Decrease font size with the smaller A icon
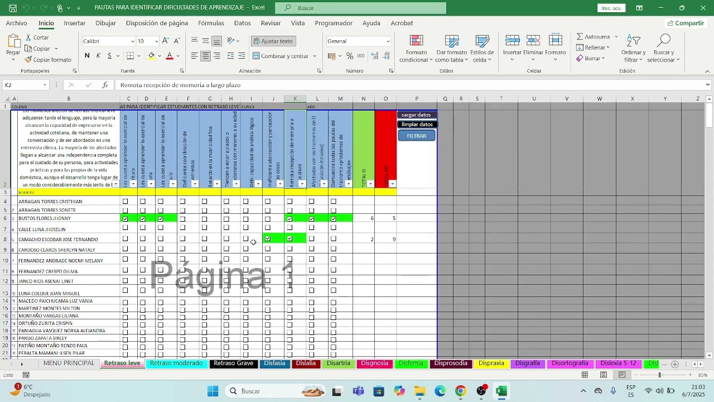The image size is (714, 402). [x=177, y=41]
